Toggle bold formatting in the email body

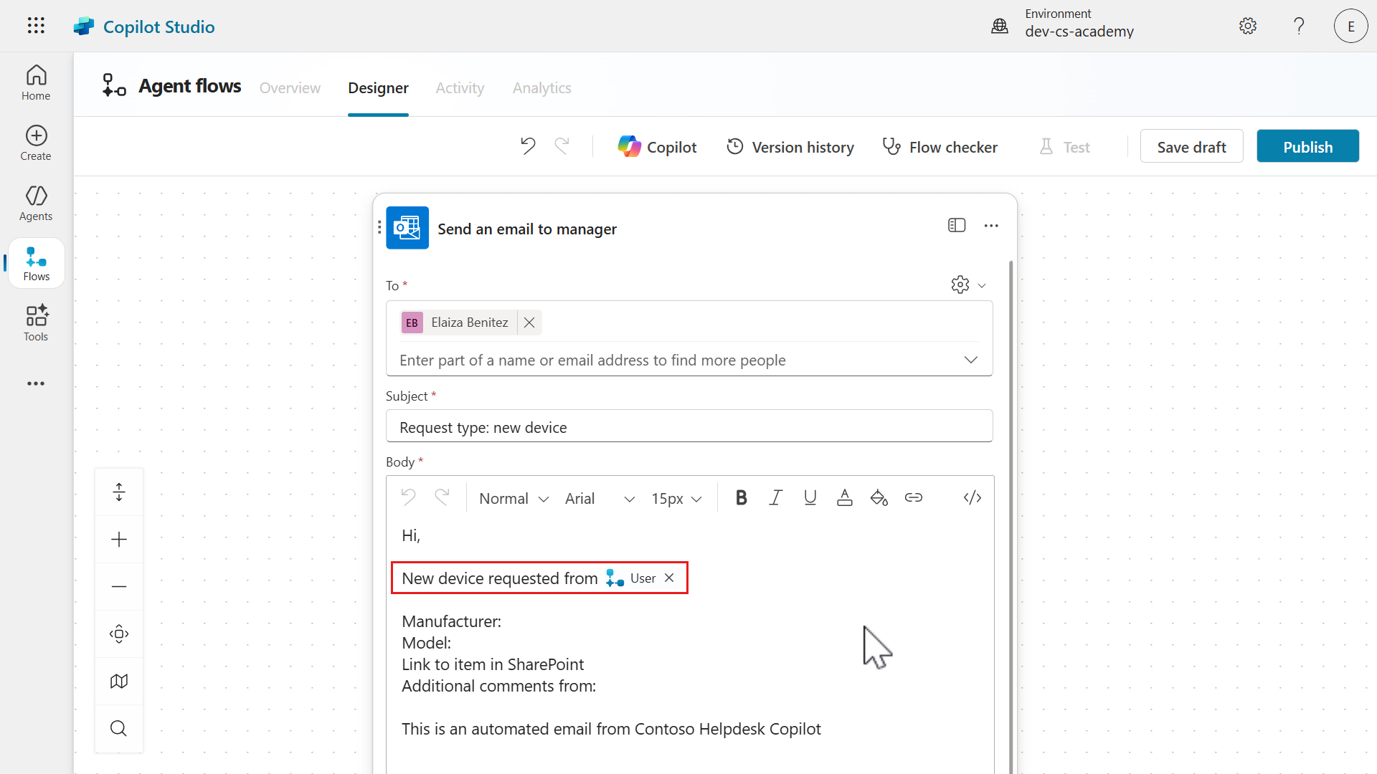coord(741,497)
